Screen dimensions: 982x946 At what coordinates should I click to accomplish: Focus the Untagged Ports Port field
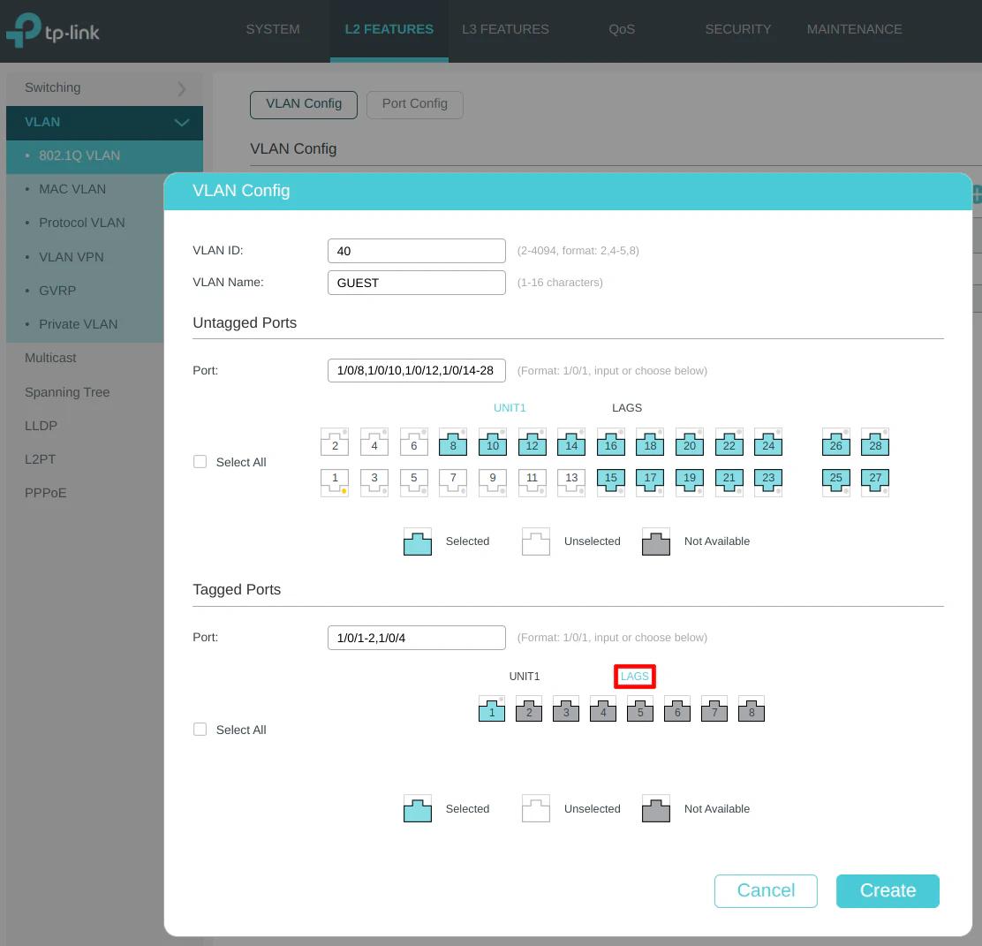[x=417, y=370]
